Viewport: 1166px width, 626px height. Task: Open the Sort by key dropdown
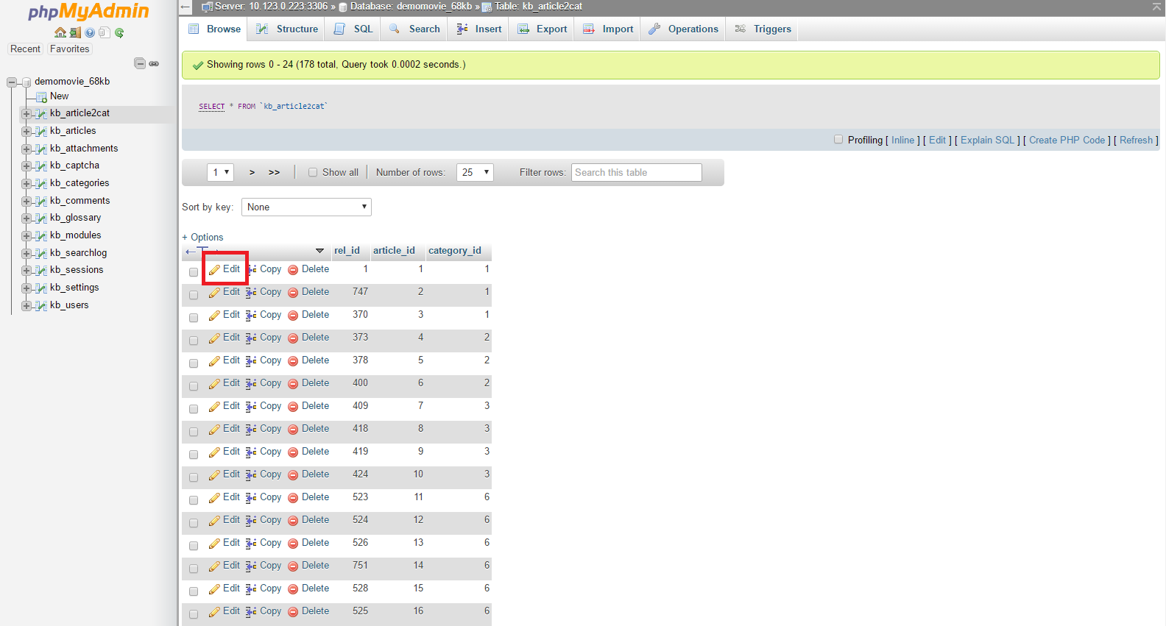[x=306, y=207]
